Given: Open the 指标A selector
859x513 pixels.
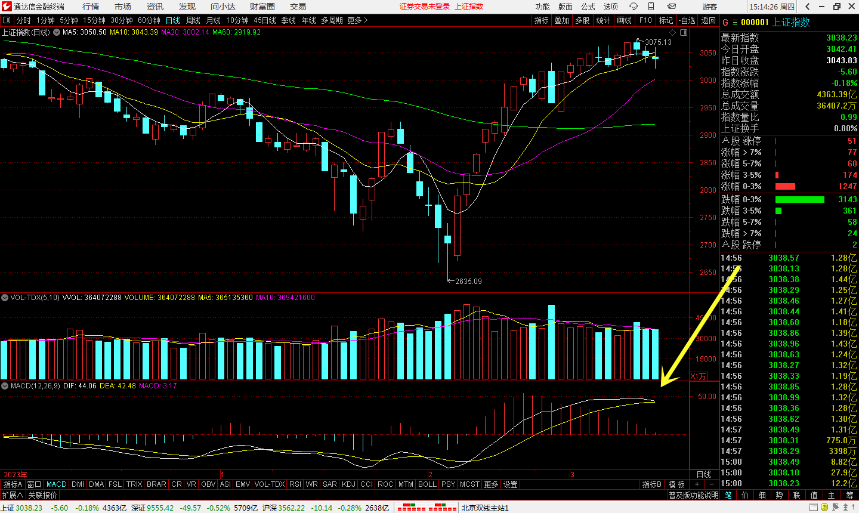Looking at the screenshot, I should (x=13, y=484).
